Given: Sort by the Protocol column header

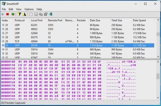Looking at the screenshot, I should coord(22,20).
